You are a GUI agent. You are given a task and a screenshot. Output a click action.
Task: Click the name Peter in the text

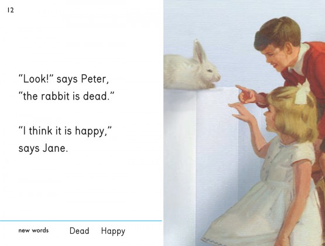click(95, 79)
